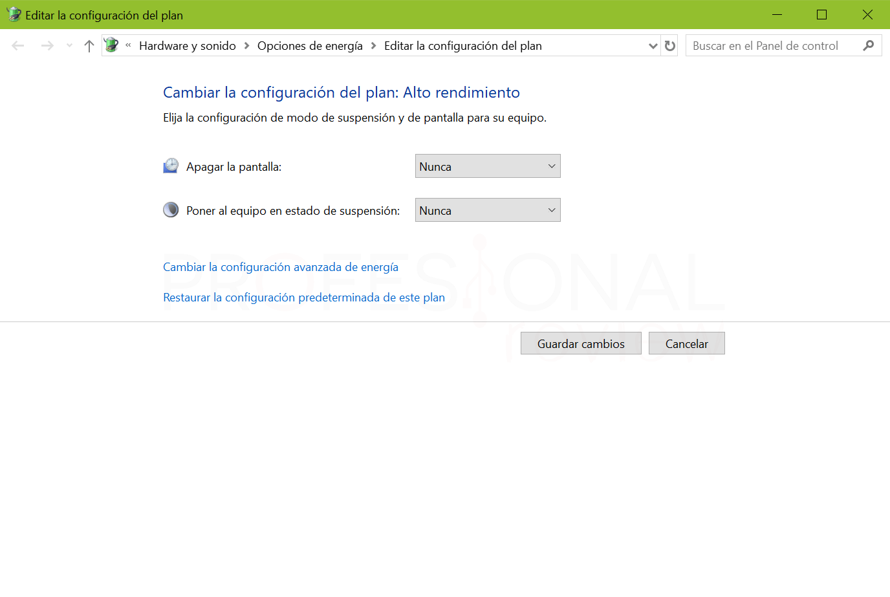Image resolution: width=890 pixels, height=597 pixels.
Task: Open Cambiar la configuración avanzada de energía
Action: (281, 267)
